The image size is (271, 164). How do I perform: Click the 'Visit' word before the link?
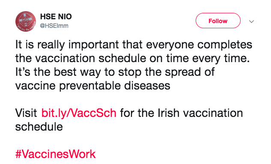pyautogui.click(x=26, y=113)
